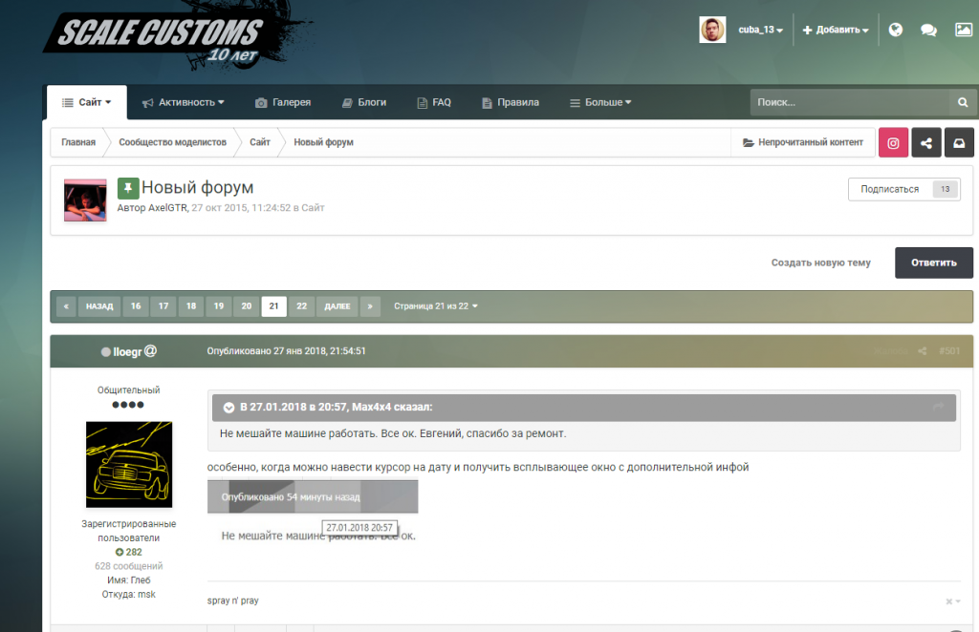Screen dimensions: 979x632
Task: Click the dark share icon button
Action: tap(925, 142)
